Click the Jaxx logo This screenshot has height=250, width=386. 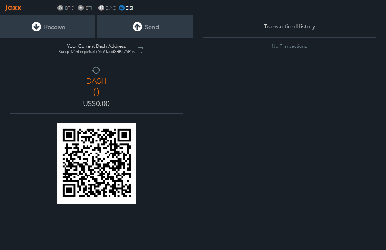tap(13, 8)
